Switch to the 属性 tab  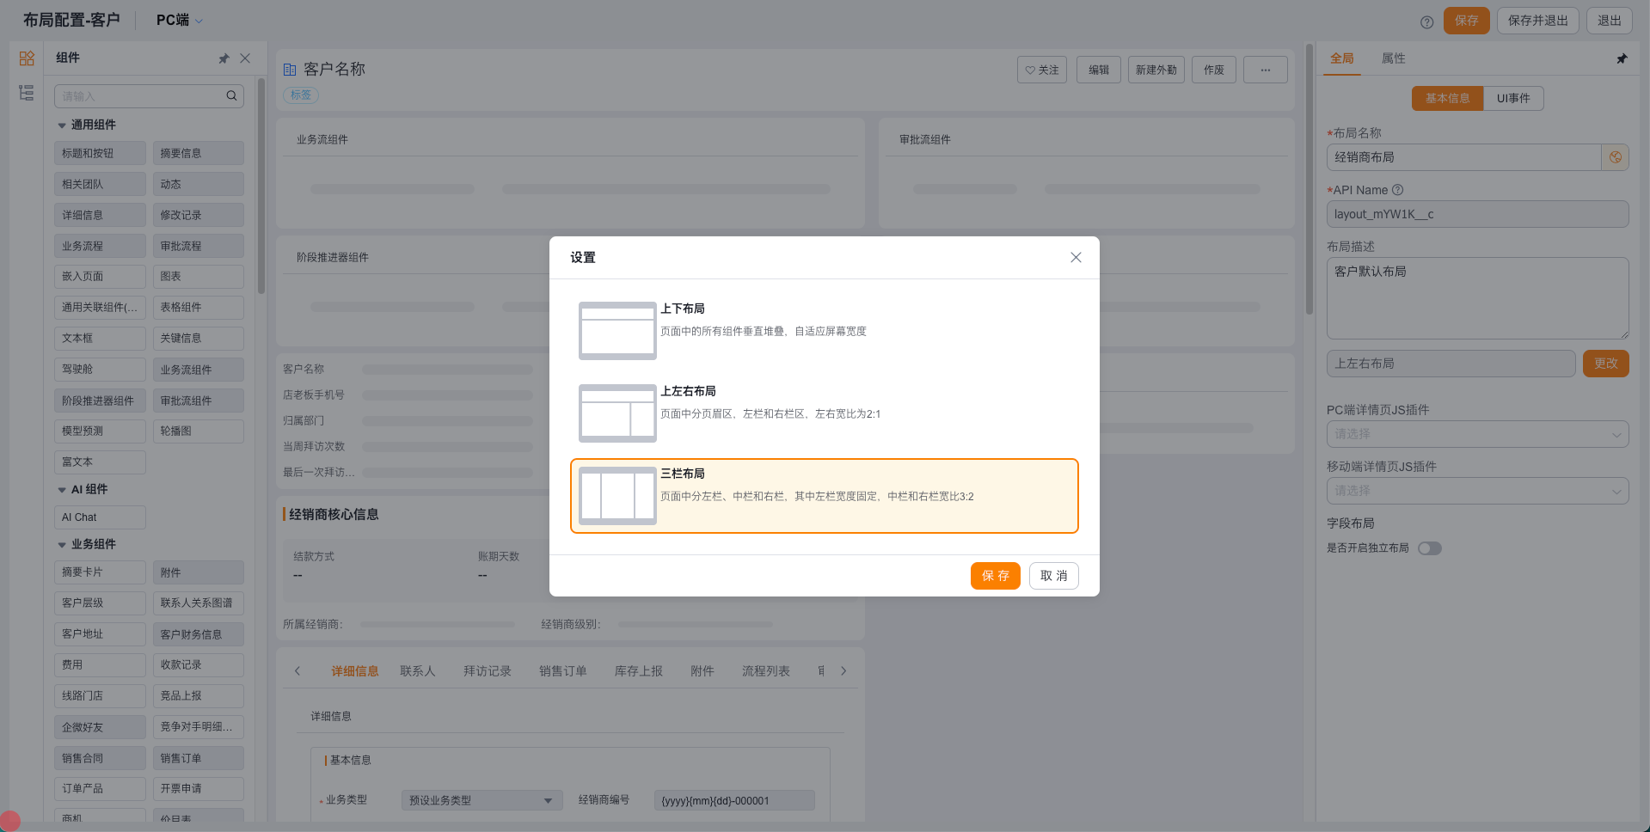[x=1393, y=58]
